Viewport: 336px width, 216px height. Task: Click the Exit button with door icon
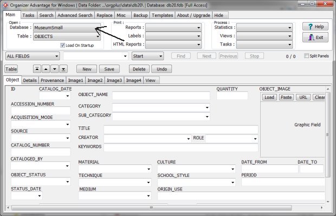(x=315, y=37)
